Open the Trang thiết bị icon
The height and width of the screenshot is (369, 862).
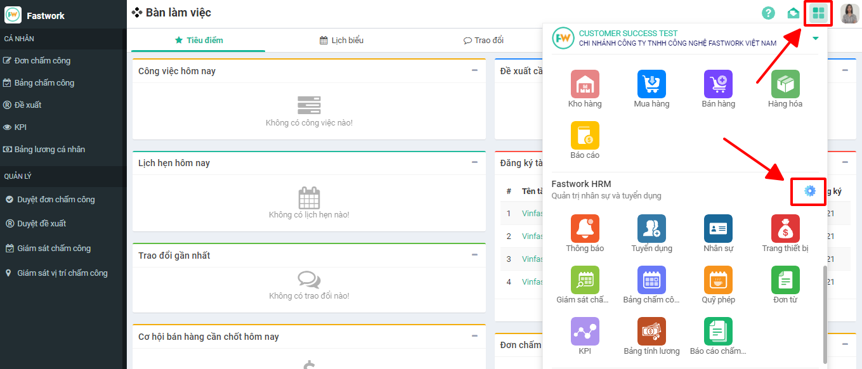[x=785, y=228]
